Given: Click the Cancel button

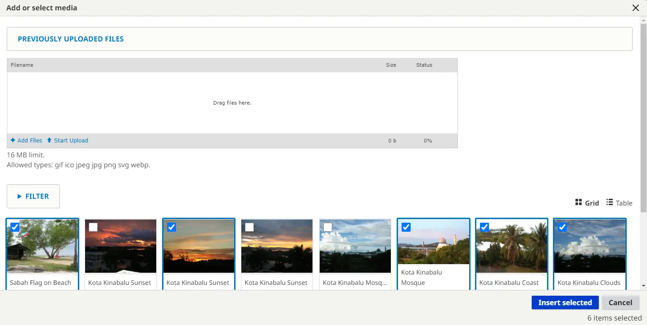Looking at the screenshot, I should tap(620, 303).
